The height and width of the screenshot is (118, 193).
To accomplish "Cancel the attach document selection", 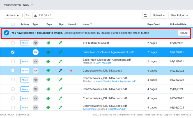I will 184,33.
